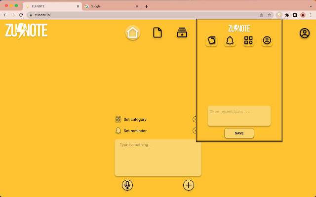Open the Home icon in ZU NOTE page
Screen dimensions: 316x197
pyautogui.click(x=133, y=33)
